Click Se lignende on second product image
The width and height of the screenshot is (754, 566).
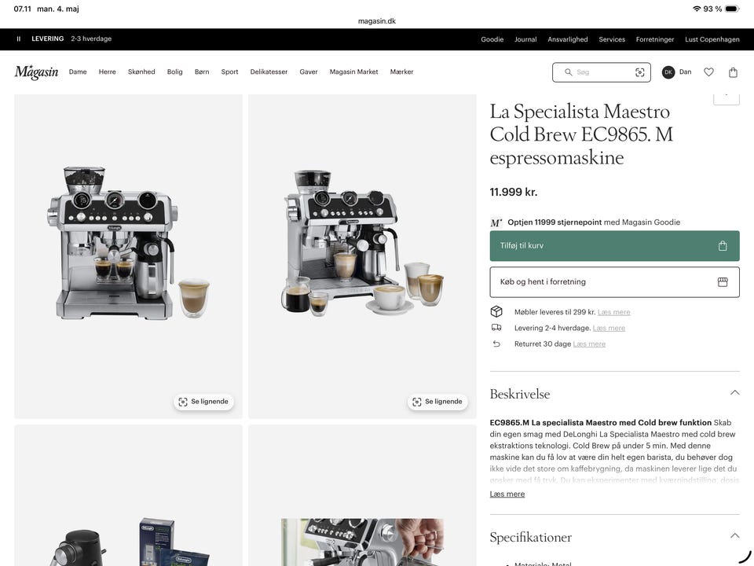(437, 402)
